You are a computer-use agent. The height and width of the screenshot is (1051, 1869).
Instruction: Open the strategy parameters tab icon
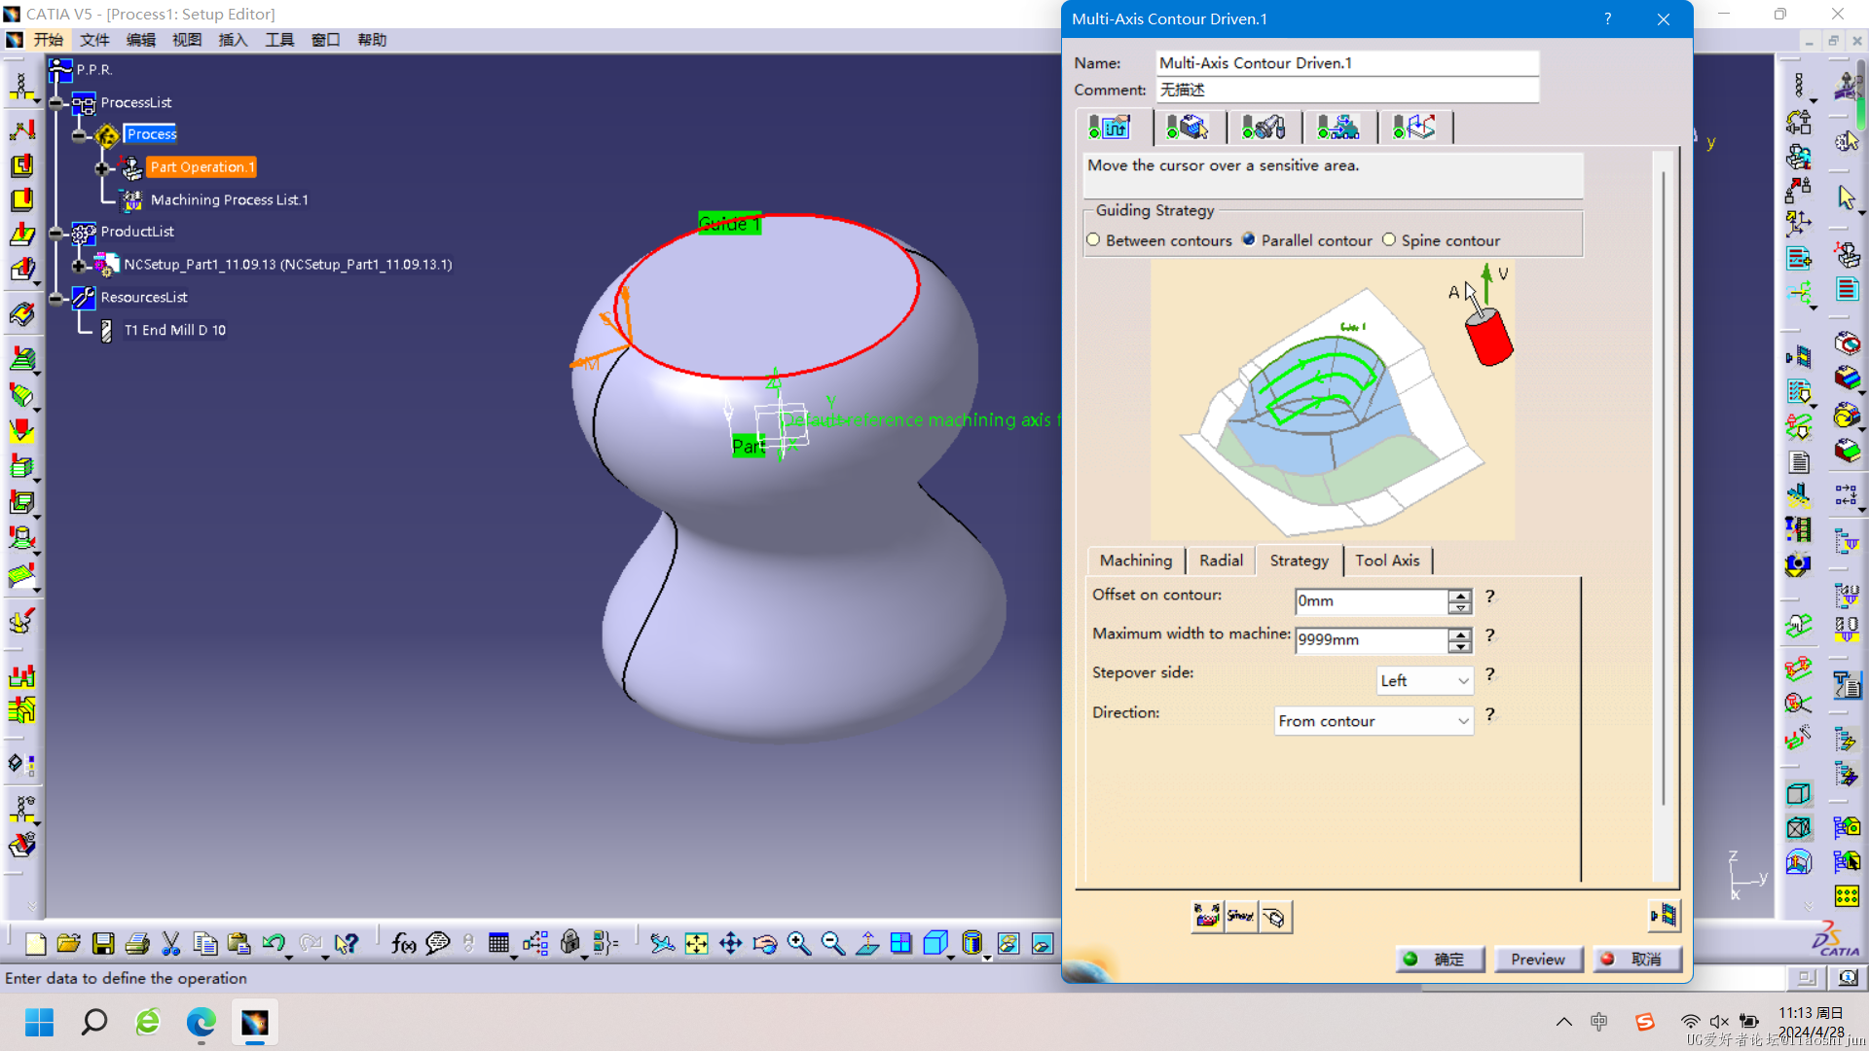1110,127
